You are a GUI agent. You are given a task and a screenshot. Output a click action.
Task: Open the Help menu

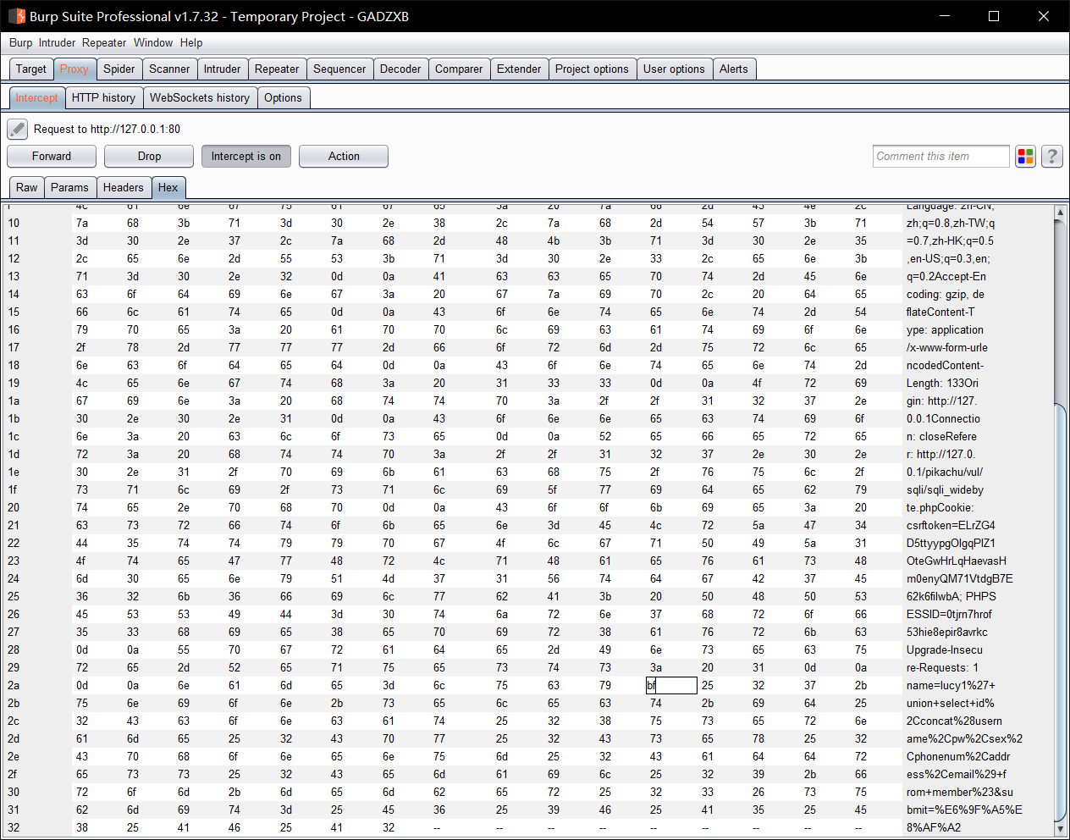(x=191, y=42)
